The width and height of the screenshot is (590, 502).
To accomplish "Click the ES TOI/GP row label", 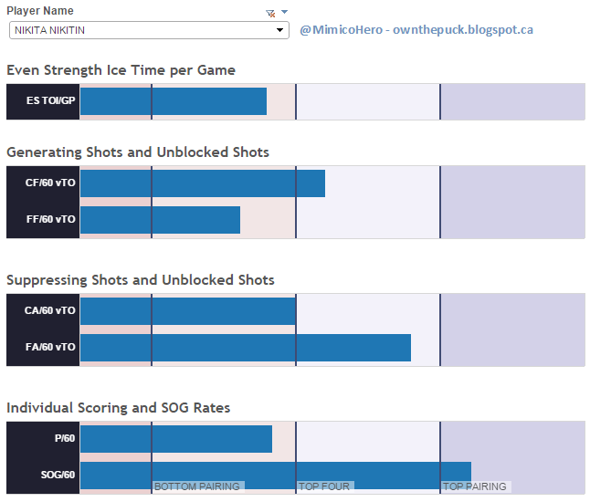I will tap(43, 101).
